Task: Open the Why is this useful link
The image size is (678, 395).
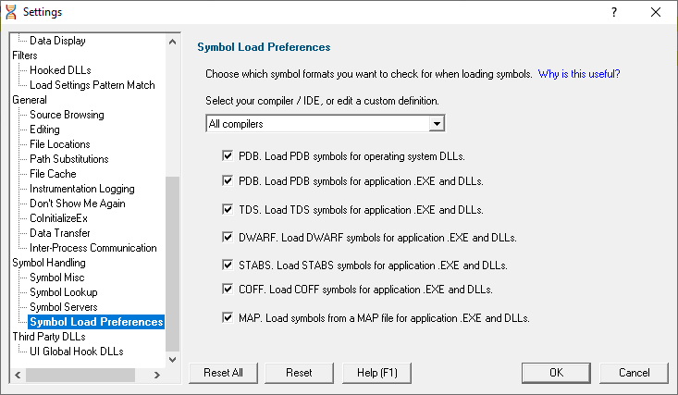Action: [x=578, y=74]
